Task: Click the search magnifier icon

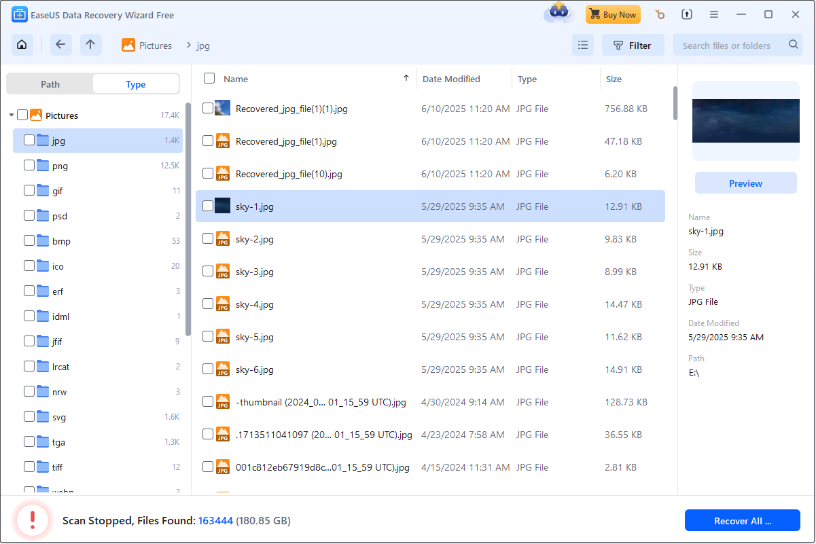Action: pyautogui.click(x=794, y=45)
